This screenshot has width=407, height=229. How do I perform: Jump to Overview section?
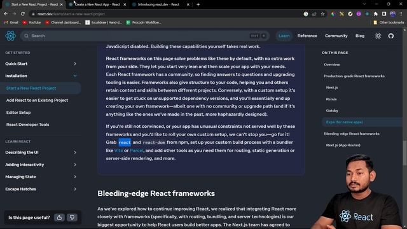click(332, 65)
